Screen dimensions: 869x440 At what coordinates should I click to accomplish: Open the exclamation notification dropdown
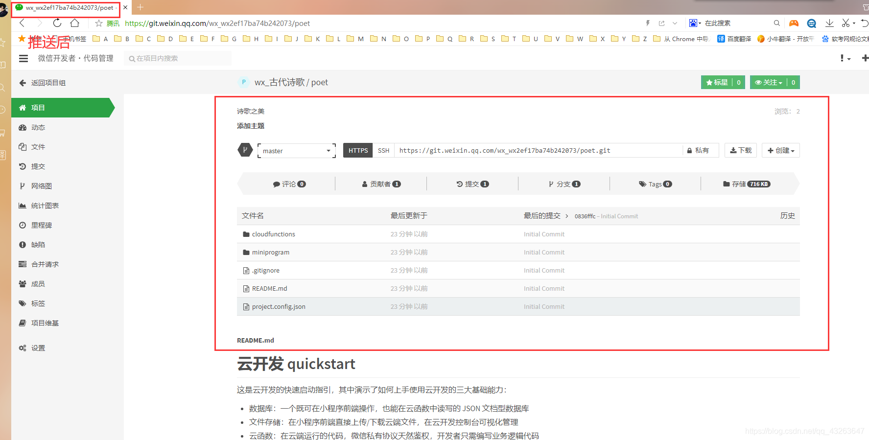click(x=845, y=58)
